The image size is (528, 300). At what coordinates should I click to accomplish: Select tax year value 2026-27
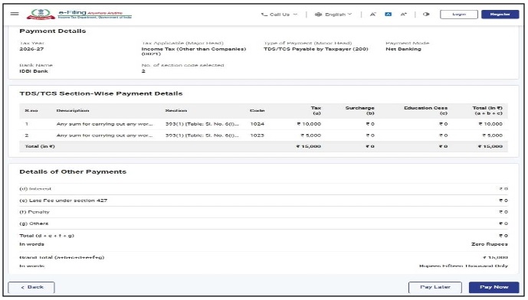tap(31, 49)
